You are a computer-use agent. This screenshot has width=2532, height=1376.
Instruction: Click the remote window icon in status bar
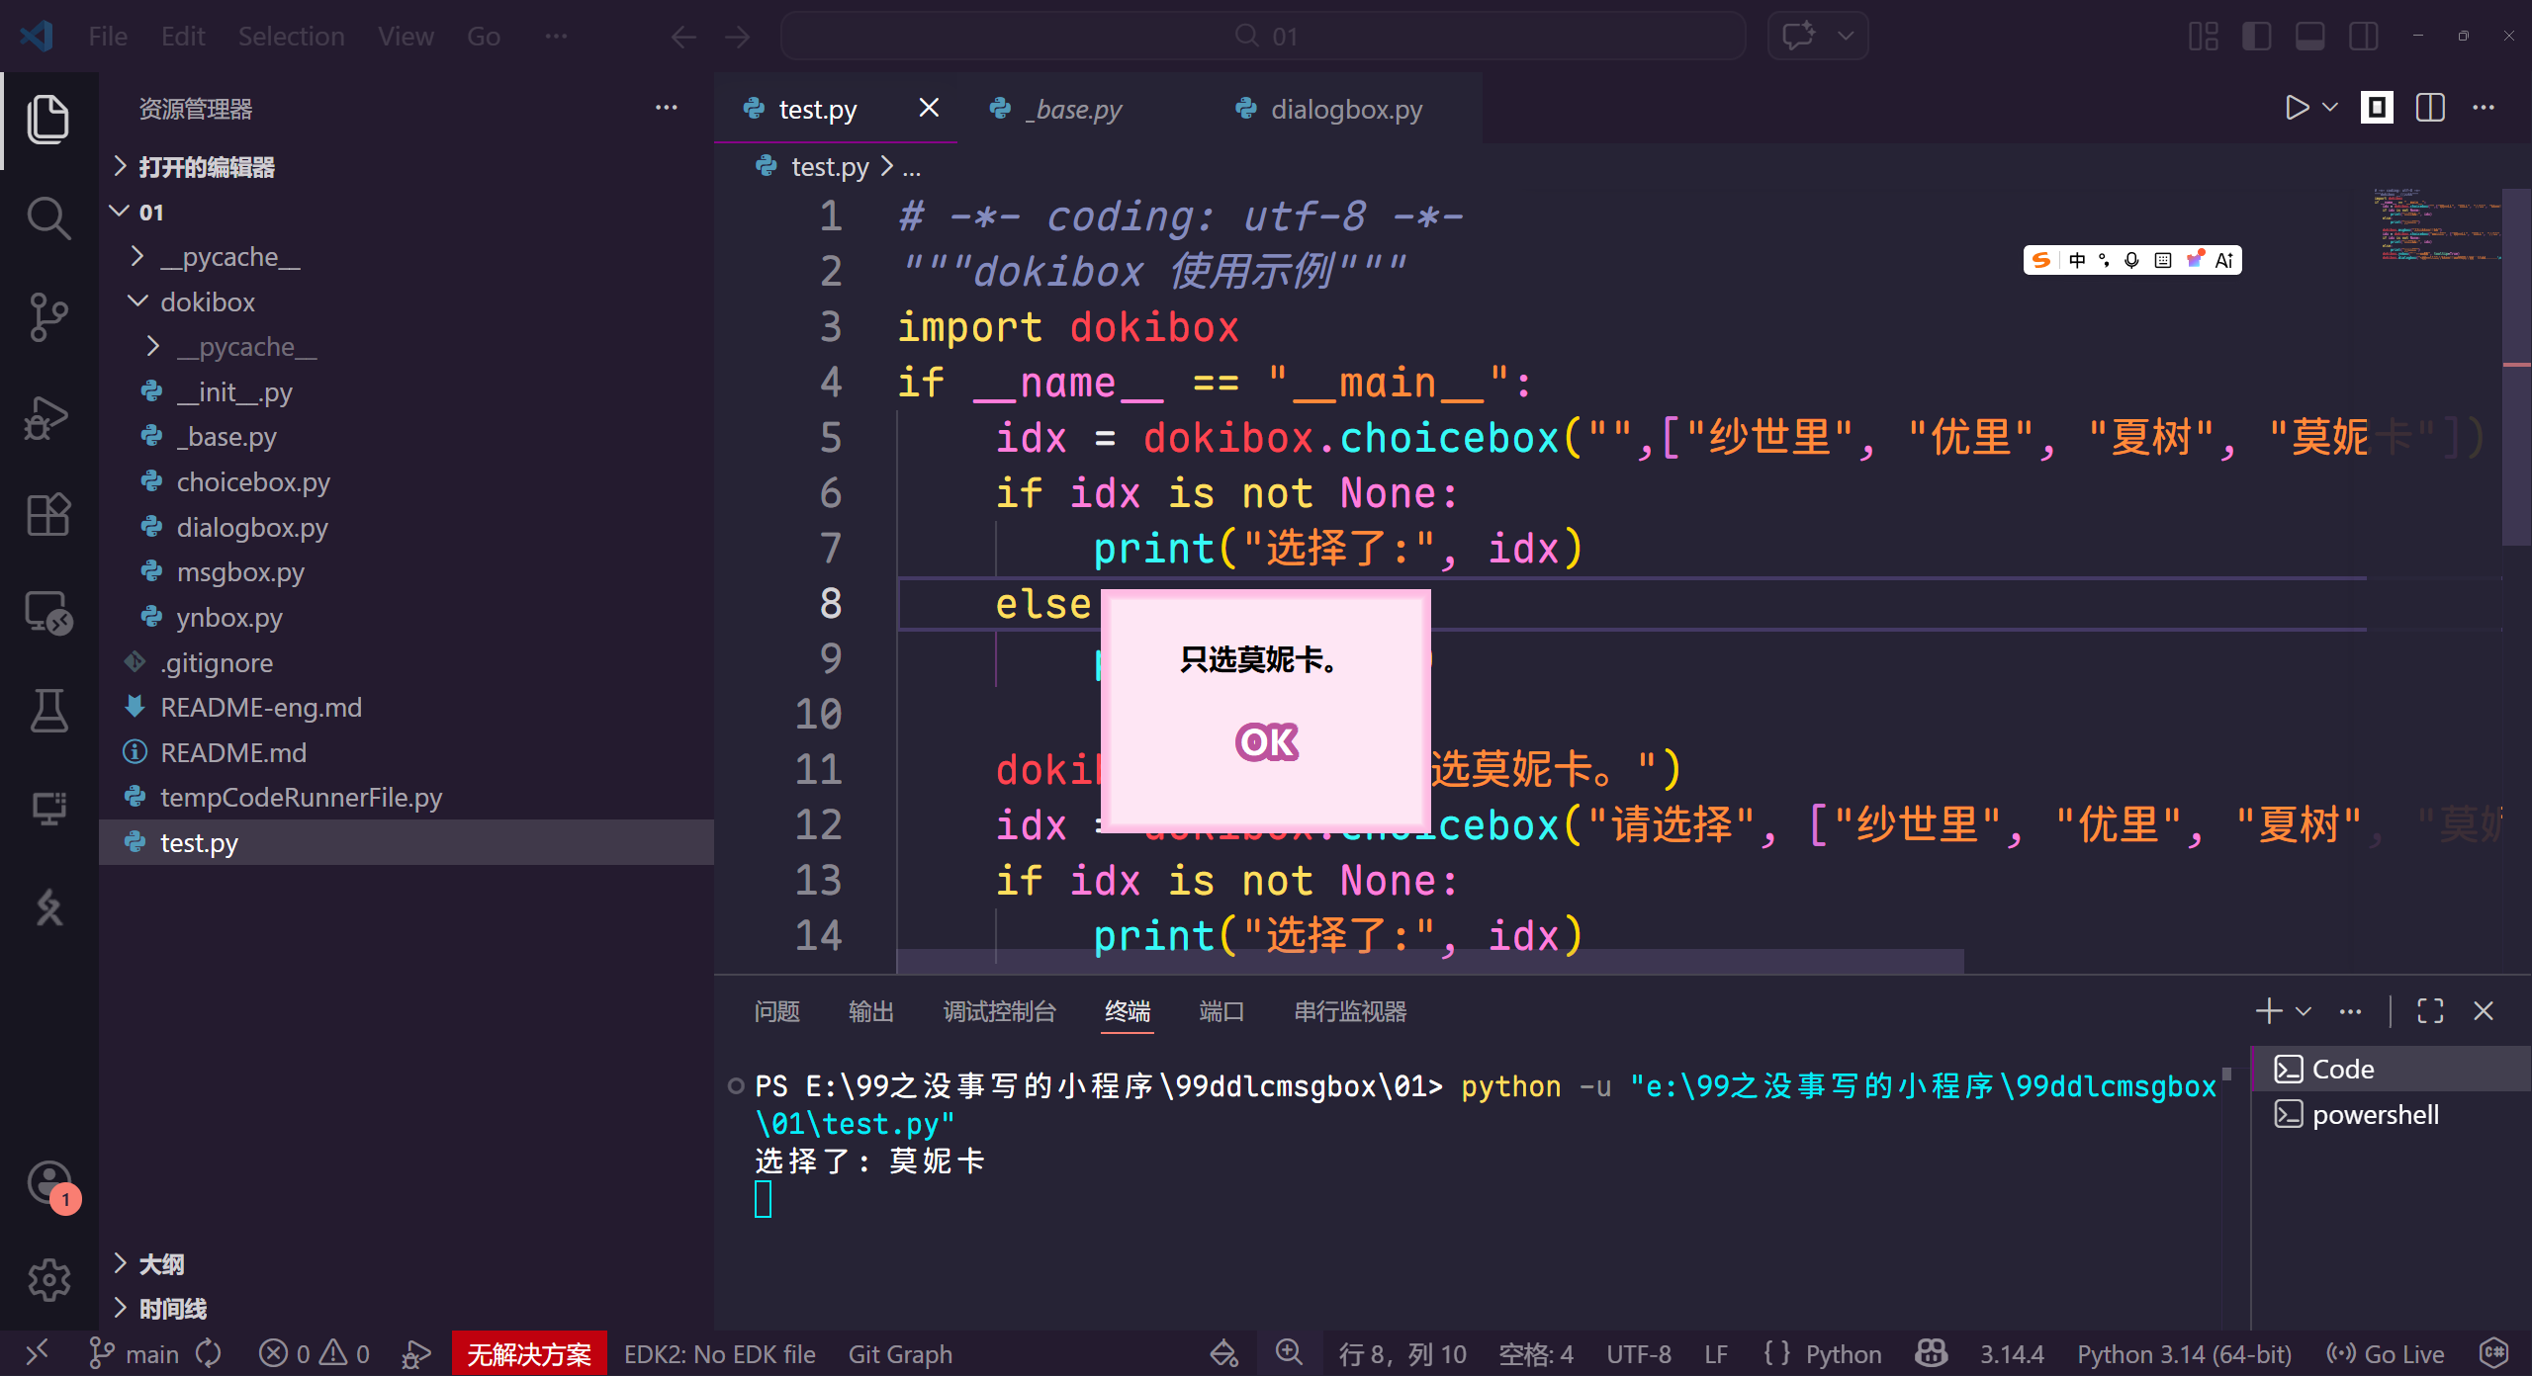(x=37, y=1353)
